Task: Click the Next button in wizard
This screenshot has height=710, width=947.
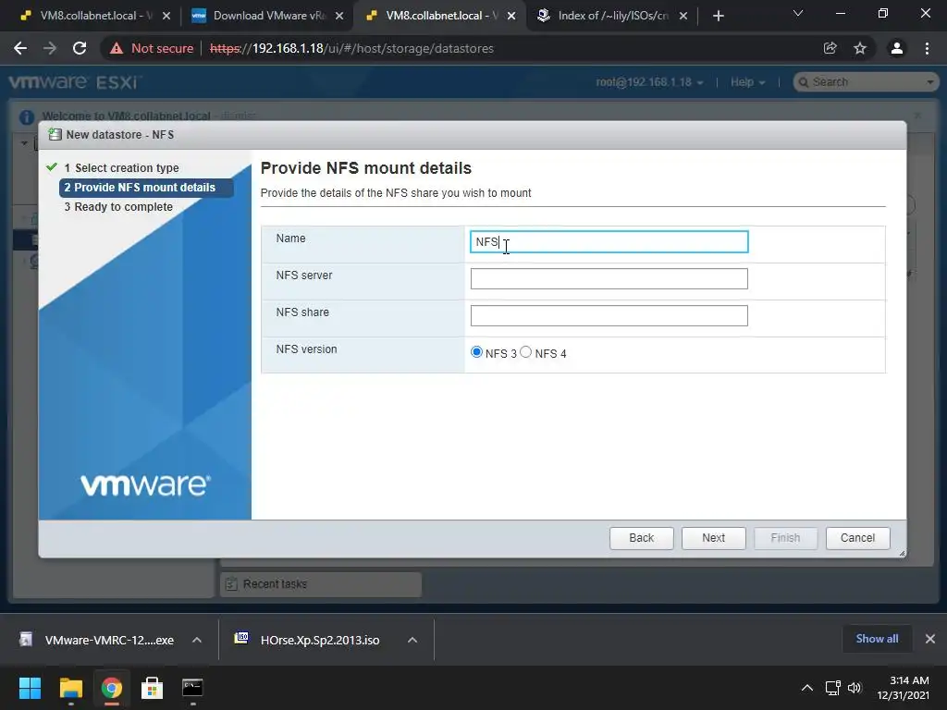Action: click(x=713, y=538)
